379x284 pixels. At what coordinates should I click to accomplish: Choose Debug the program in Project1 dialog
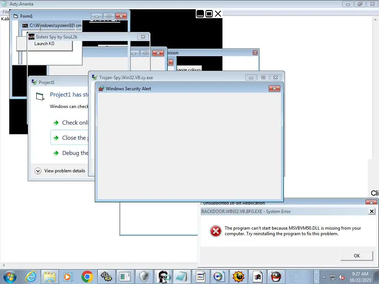click(x=70, y=153)
